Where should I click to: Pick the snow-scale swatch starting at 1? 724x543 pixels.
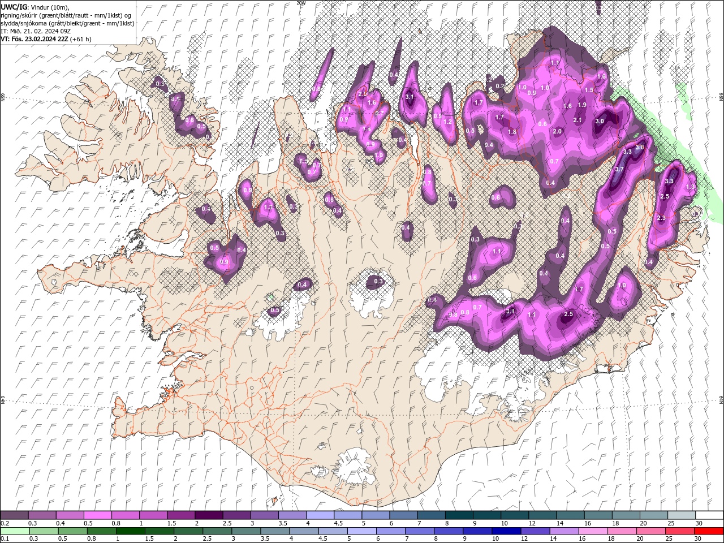pos(153,515)
